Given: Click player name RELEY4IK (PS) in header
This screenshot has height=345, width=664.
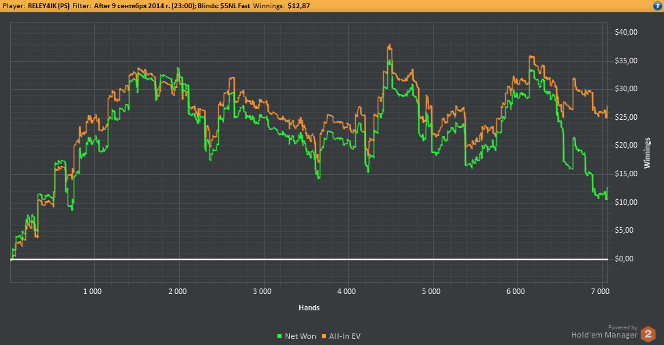Looking at the screenshot, I should (48, 6).
